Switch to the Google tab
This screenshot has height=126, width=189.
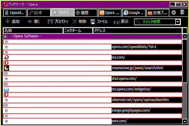tap(134, 12)
